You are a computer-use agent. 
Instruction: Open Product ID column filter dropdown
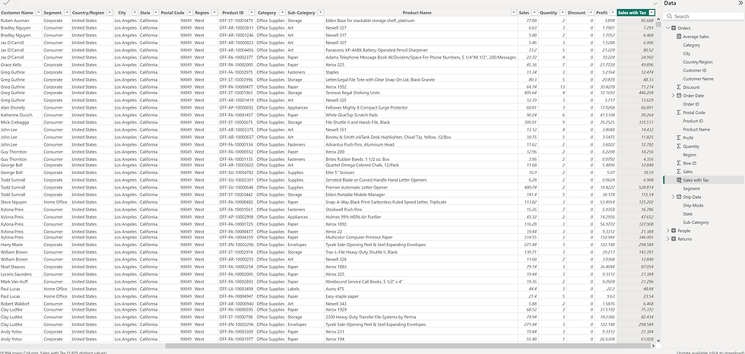[252, 13]
